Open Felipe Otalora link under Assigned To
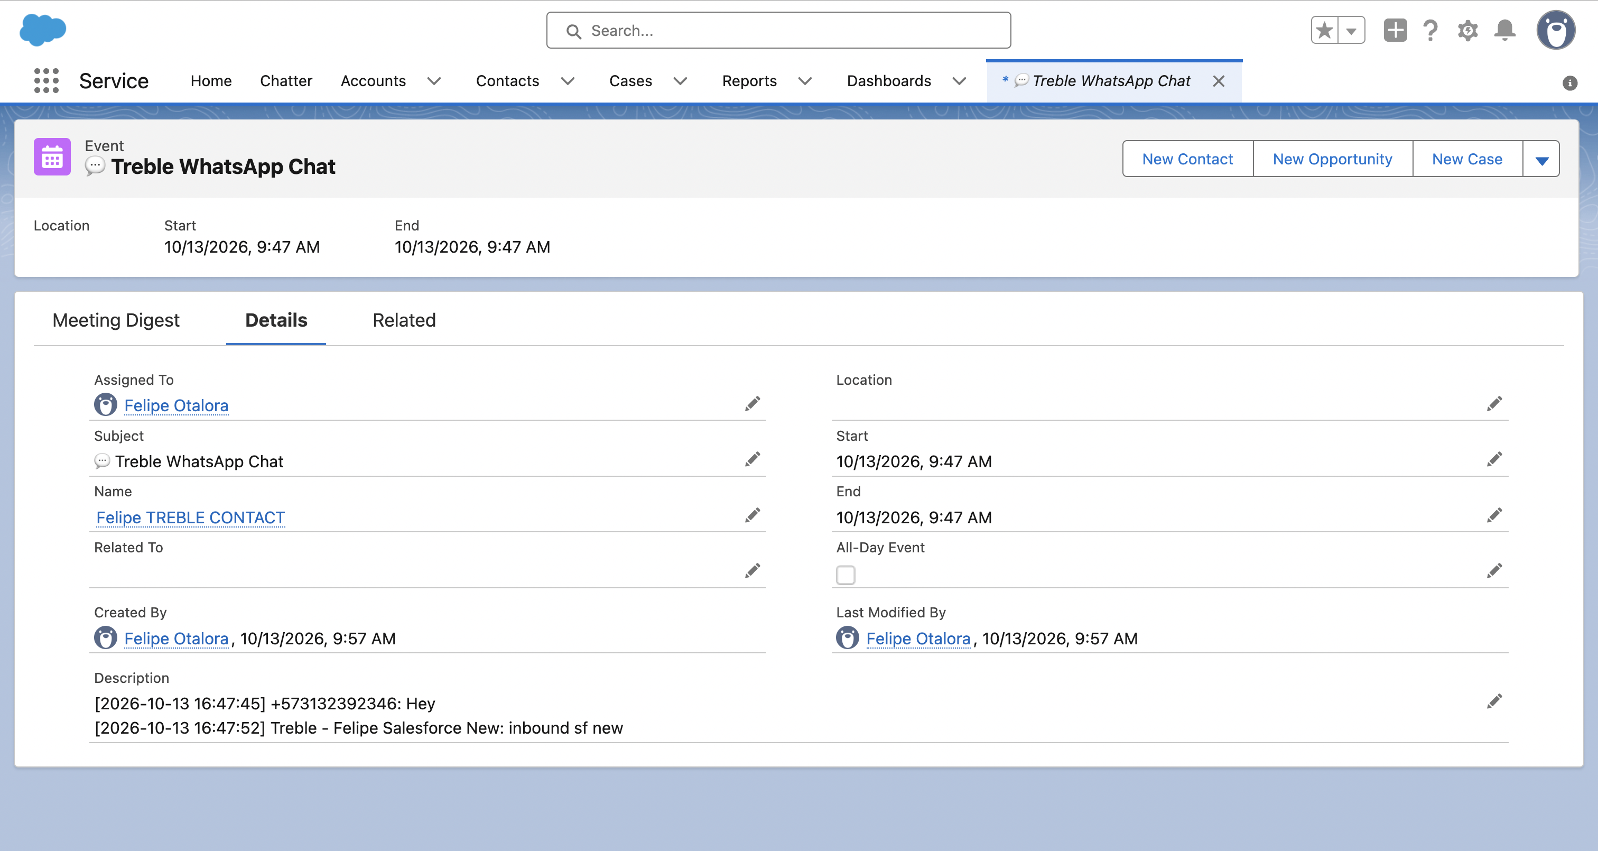The width and height of the screenshot is (1598, 851). pyautogui.click(x=176, y=405)
